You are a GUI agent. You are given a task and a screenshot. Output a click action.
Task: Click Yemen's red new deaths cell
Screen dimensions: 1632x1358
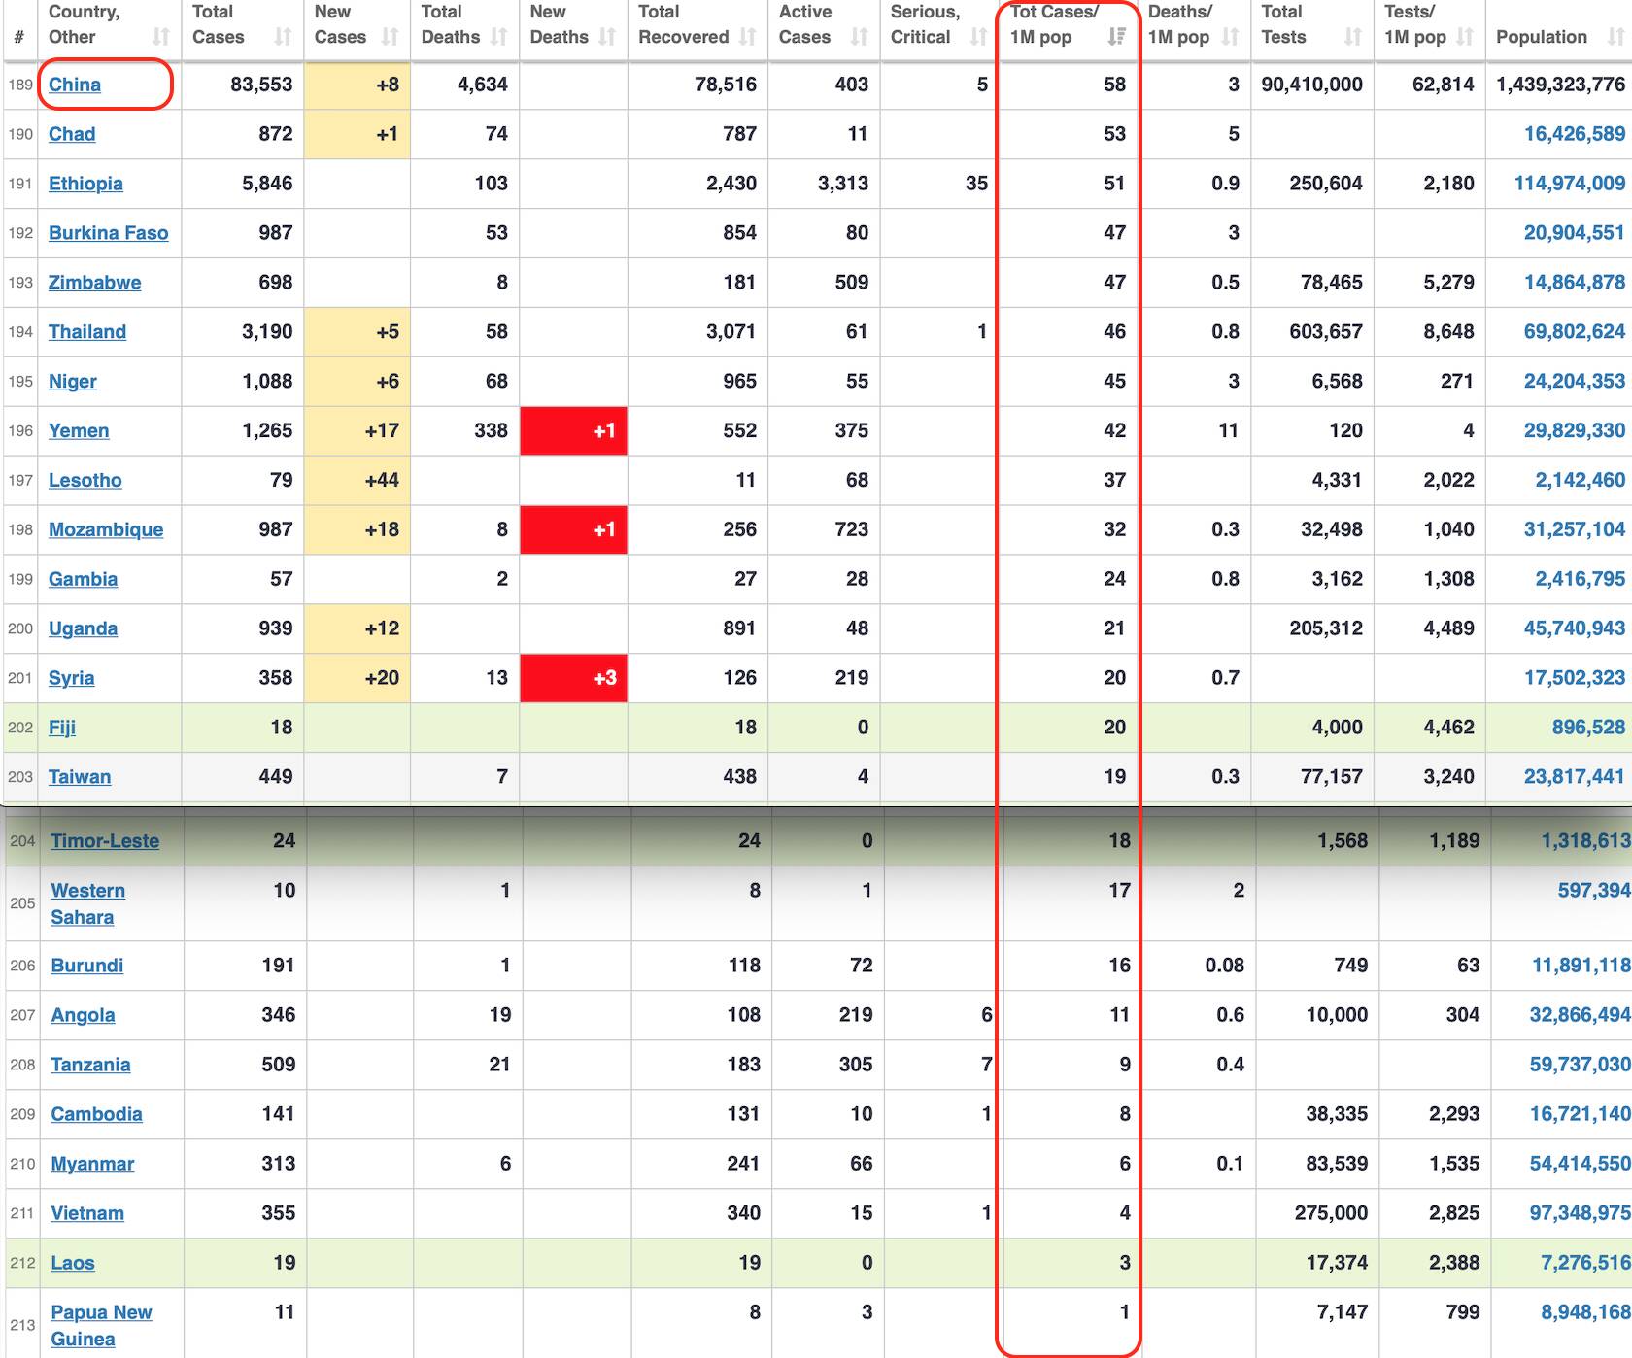(x=573, y=430)
